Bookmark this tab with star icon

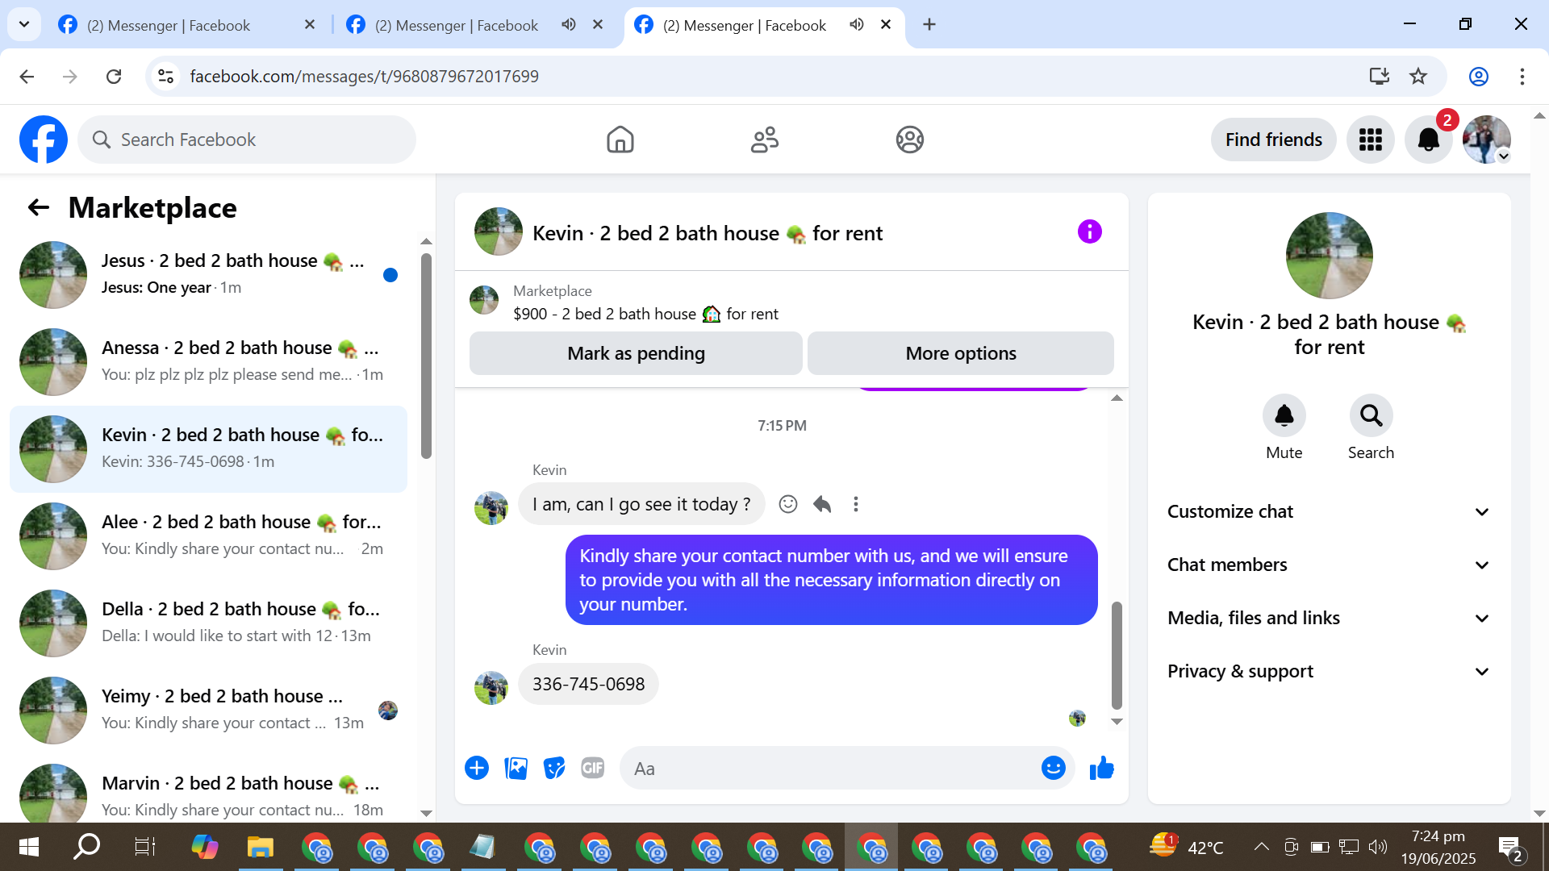pos(1417,76)
